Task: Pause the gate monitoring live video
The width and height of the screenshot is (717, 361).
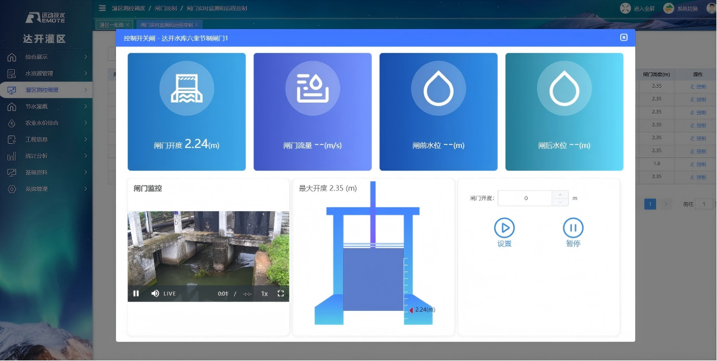Action: click(136, 294)
